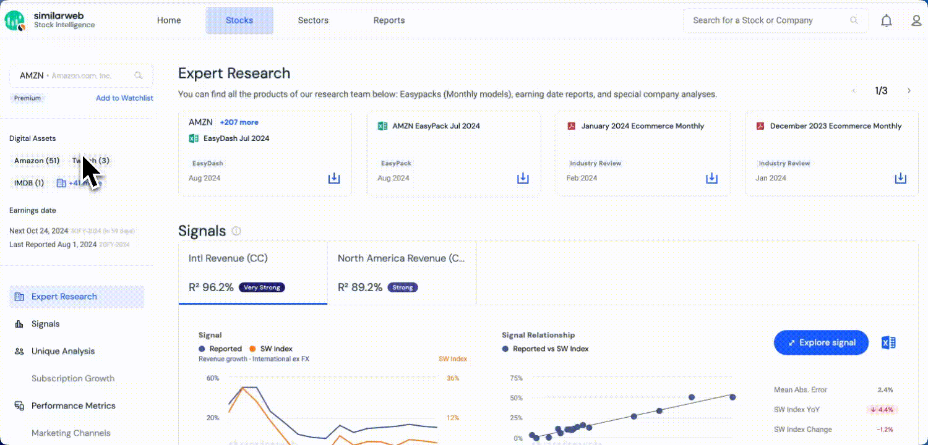The height and width of the screenshot is (445, 928).
Task: Click the Performance Metrics sidebar icon
Action: pos(19,405)
